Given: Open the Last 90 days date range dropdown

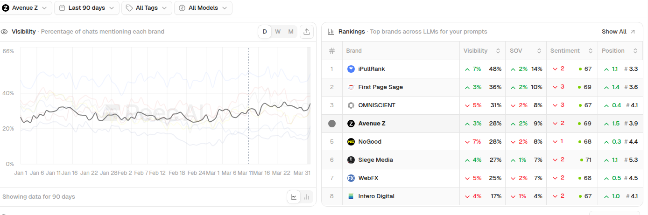Looking at the screenshot, I should 87,8.
